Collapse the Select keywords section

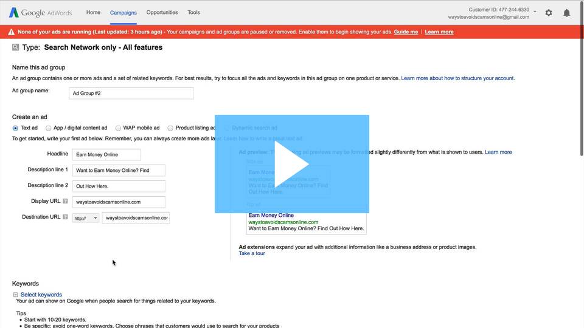(x=16, y=295)
